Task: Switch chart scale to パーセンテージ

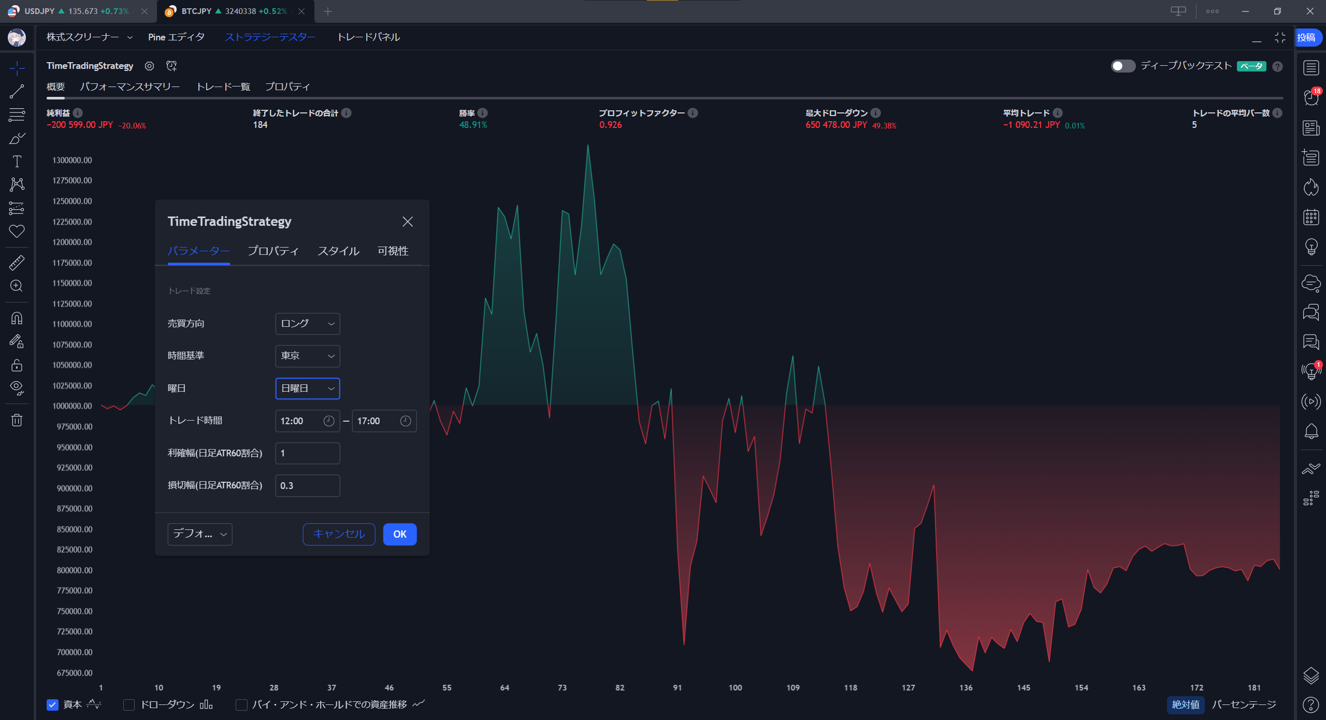Action: click(x=1244, y=704)
